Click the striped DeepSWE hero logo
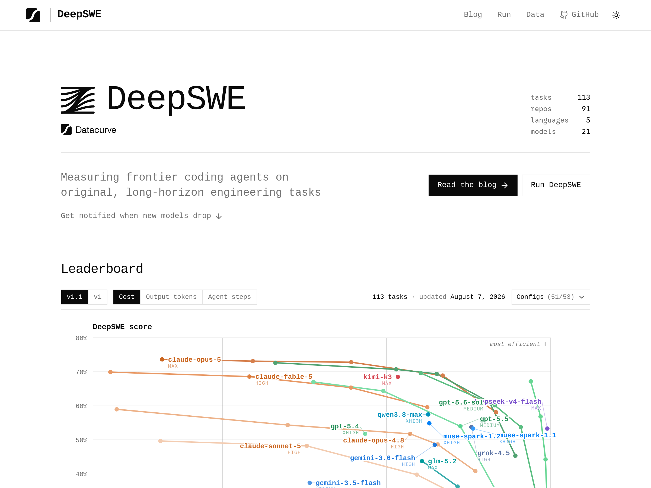 (x=78, y=100)
